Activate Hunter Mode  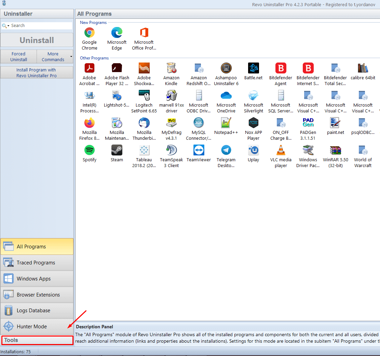37,326
